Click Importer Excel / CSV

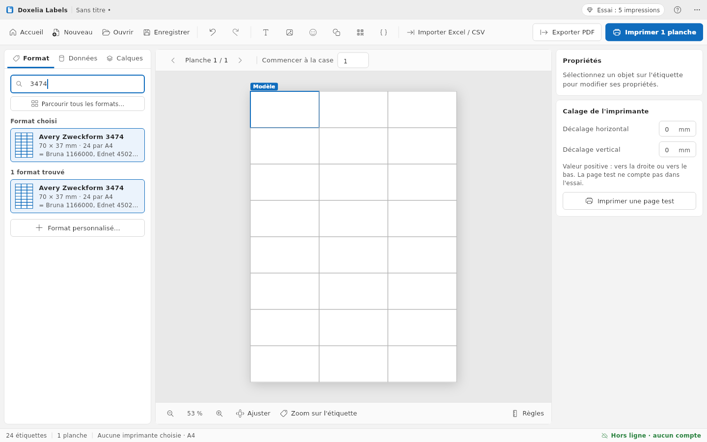[x=446, y=32]
